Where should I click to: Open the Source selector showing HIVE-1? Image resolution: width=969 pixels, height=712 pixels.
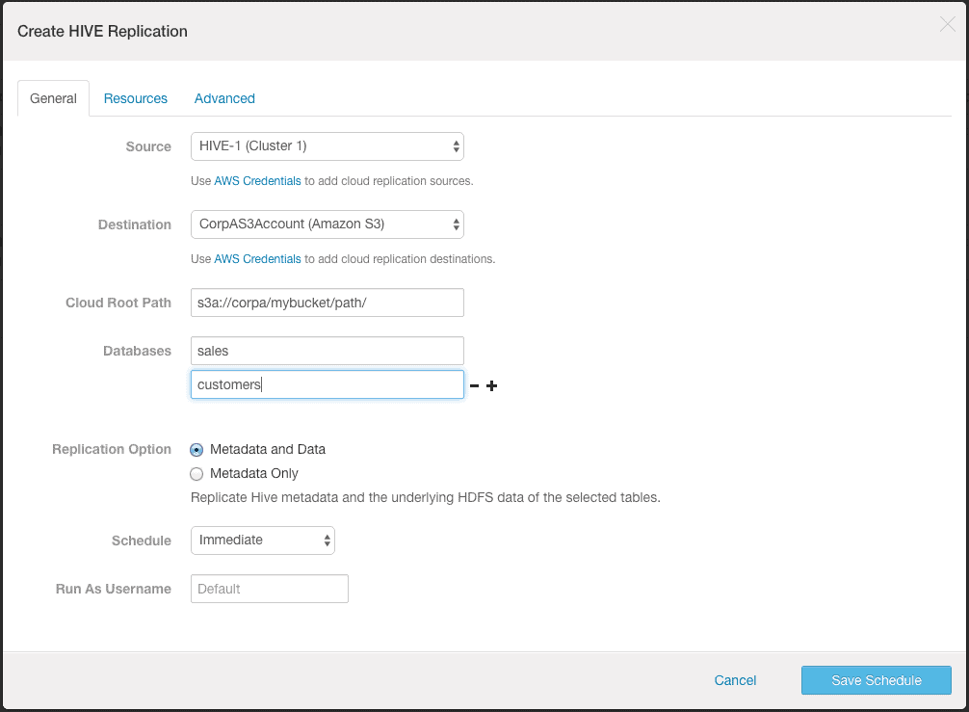pyautogui.click(x=318, y=145)
